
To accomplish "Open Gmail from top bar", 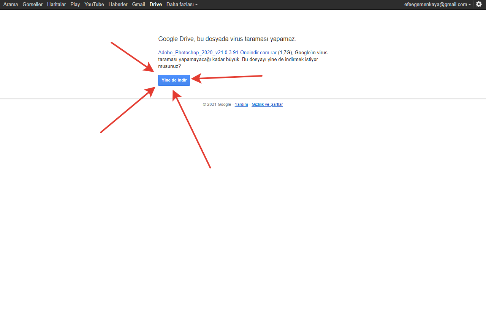I will click(x=138, y=5).
